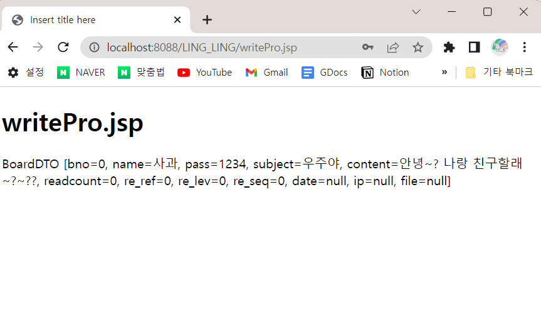This screenshot has height=334, width=541.
Task: Open the NAVER bookmark
Action: coord(81,73)
